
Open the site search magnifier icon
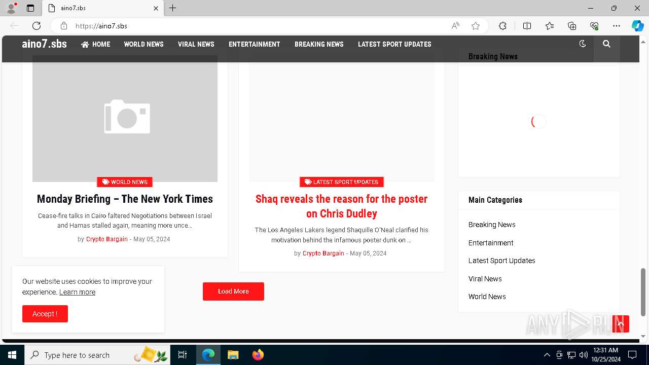tap(606, 44)
